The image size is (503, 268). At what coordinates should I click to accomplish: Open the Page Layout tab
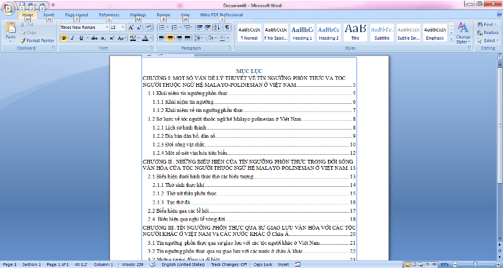[77, 14]
